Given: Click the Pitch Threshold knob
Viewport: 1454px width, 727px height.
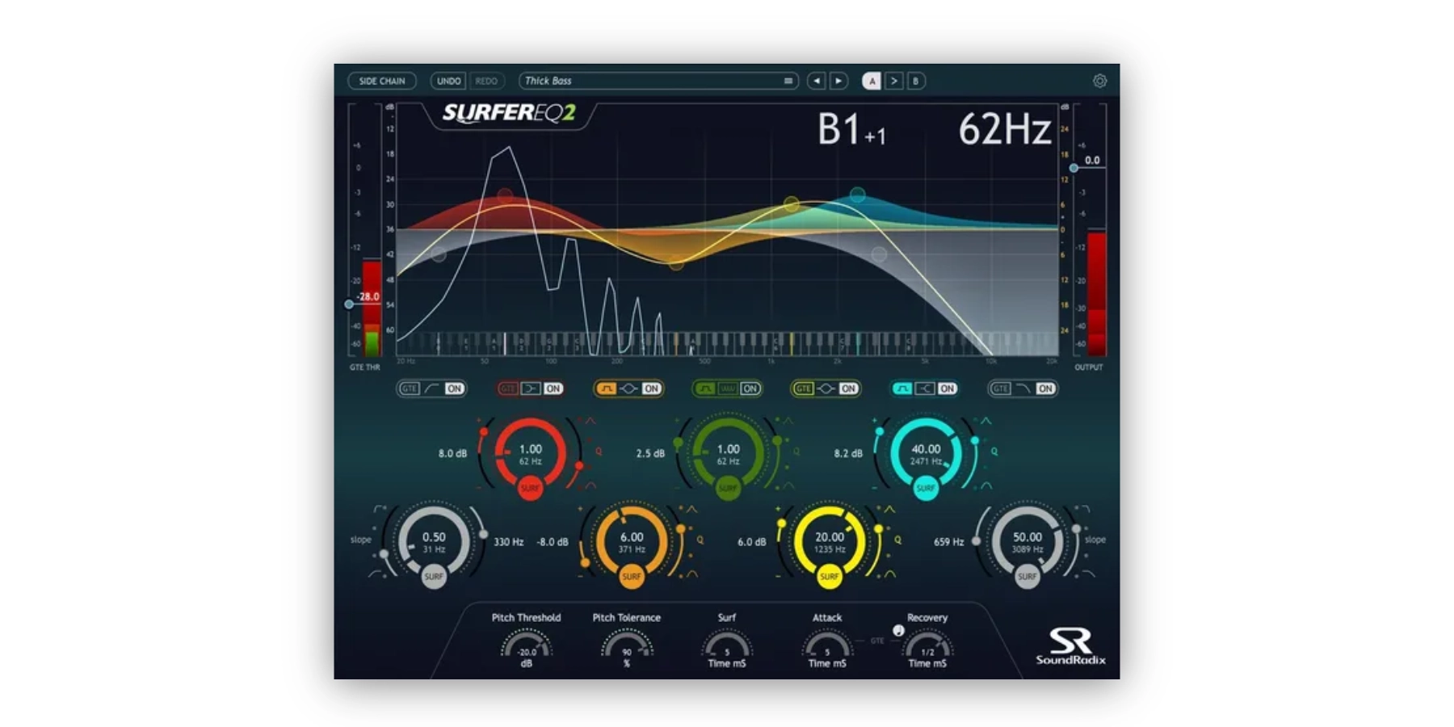Looking at the screenshot, I should 526,646.
